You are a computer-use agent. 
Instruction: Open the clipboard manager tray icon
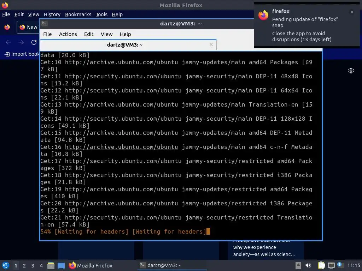(321, 265)
